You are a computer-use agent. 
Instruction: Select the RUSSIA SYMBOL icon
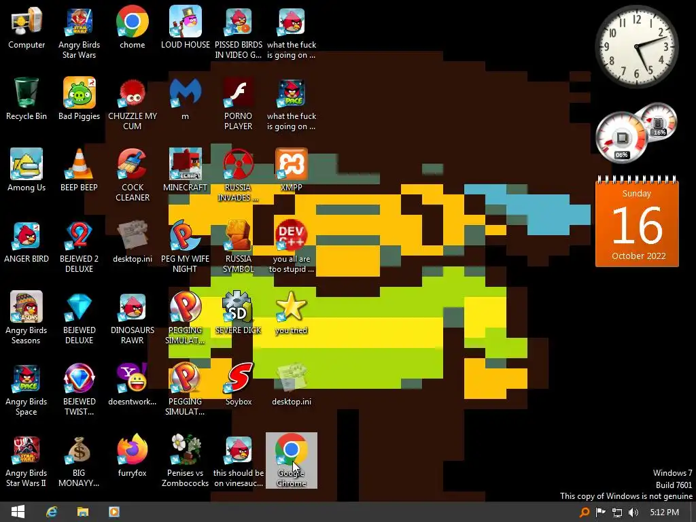(x=239, y=247)
